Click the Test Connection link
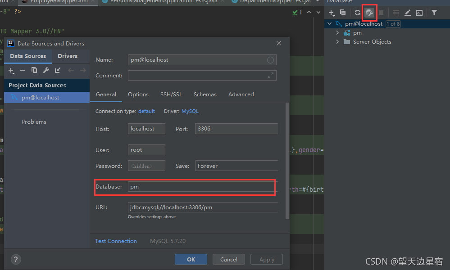This screenshot has width=450, height=270. click(x=116, y=241)
